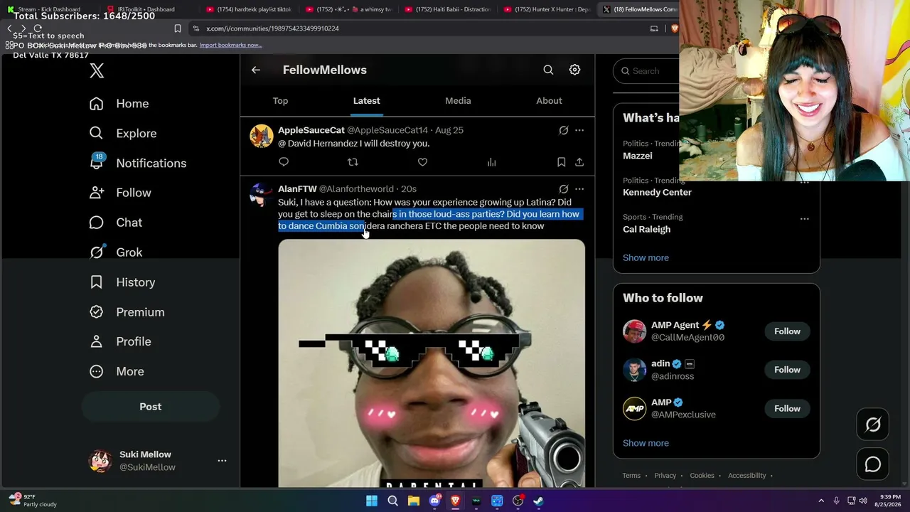This screenshot has height=512, width=910.
Task: Reply to AppleSauceCat's post
Action: [x=284, y=162]
